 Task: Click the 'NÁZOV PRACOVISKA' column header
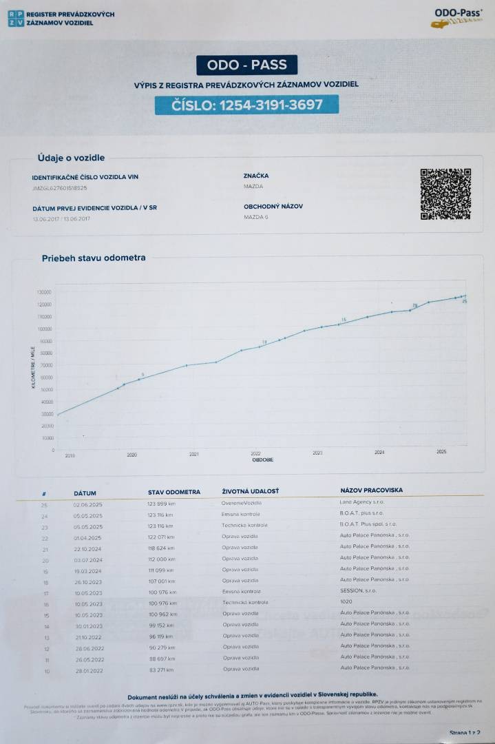pos(371,490)
